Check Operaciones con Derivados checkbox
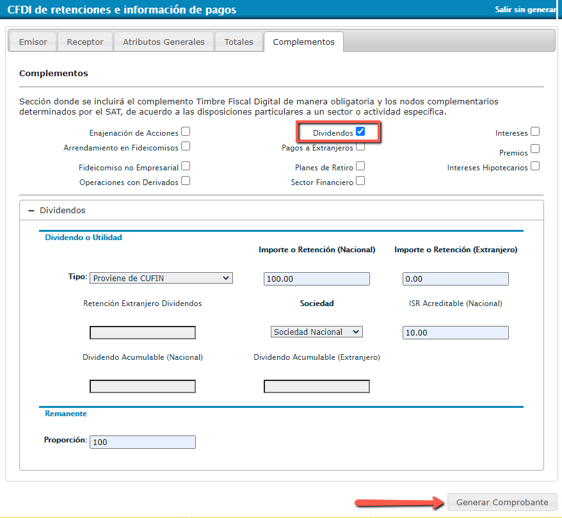Viewport: 562px width, 518px height. (186, 181)
